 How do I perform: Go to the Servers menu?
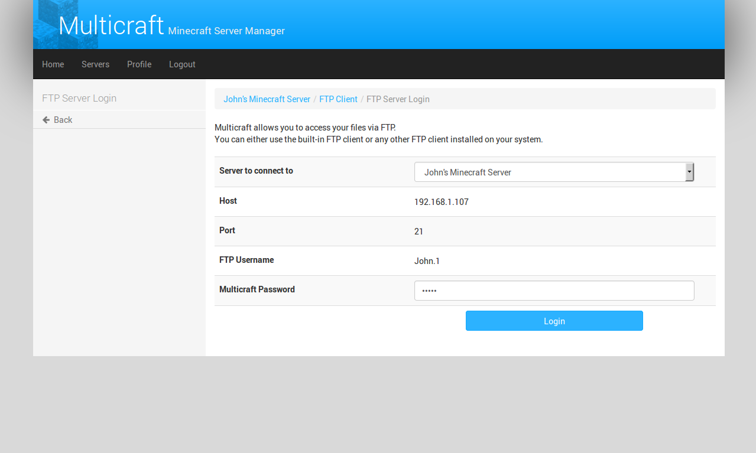pyautogui.click(x=95, y=64)
